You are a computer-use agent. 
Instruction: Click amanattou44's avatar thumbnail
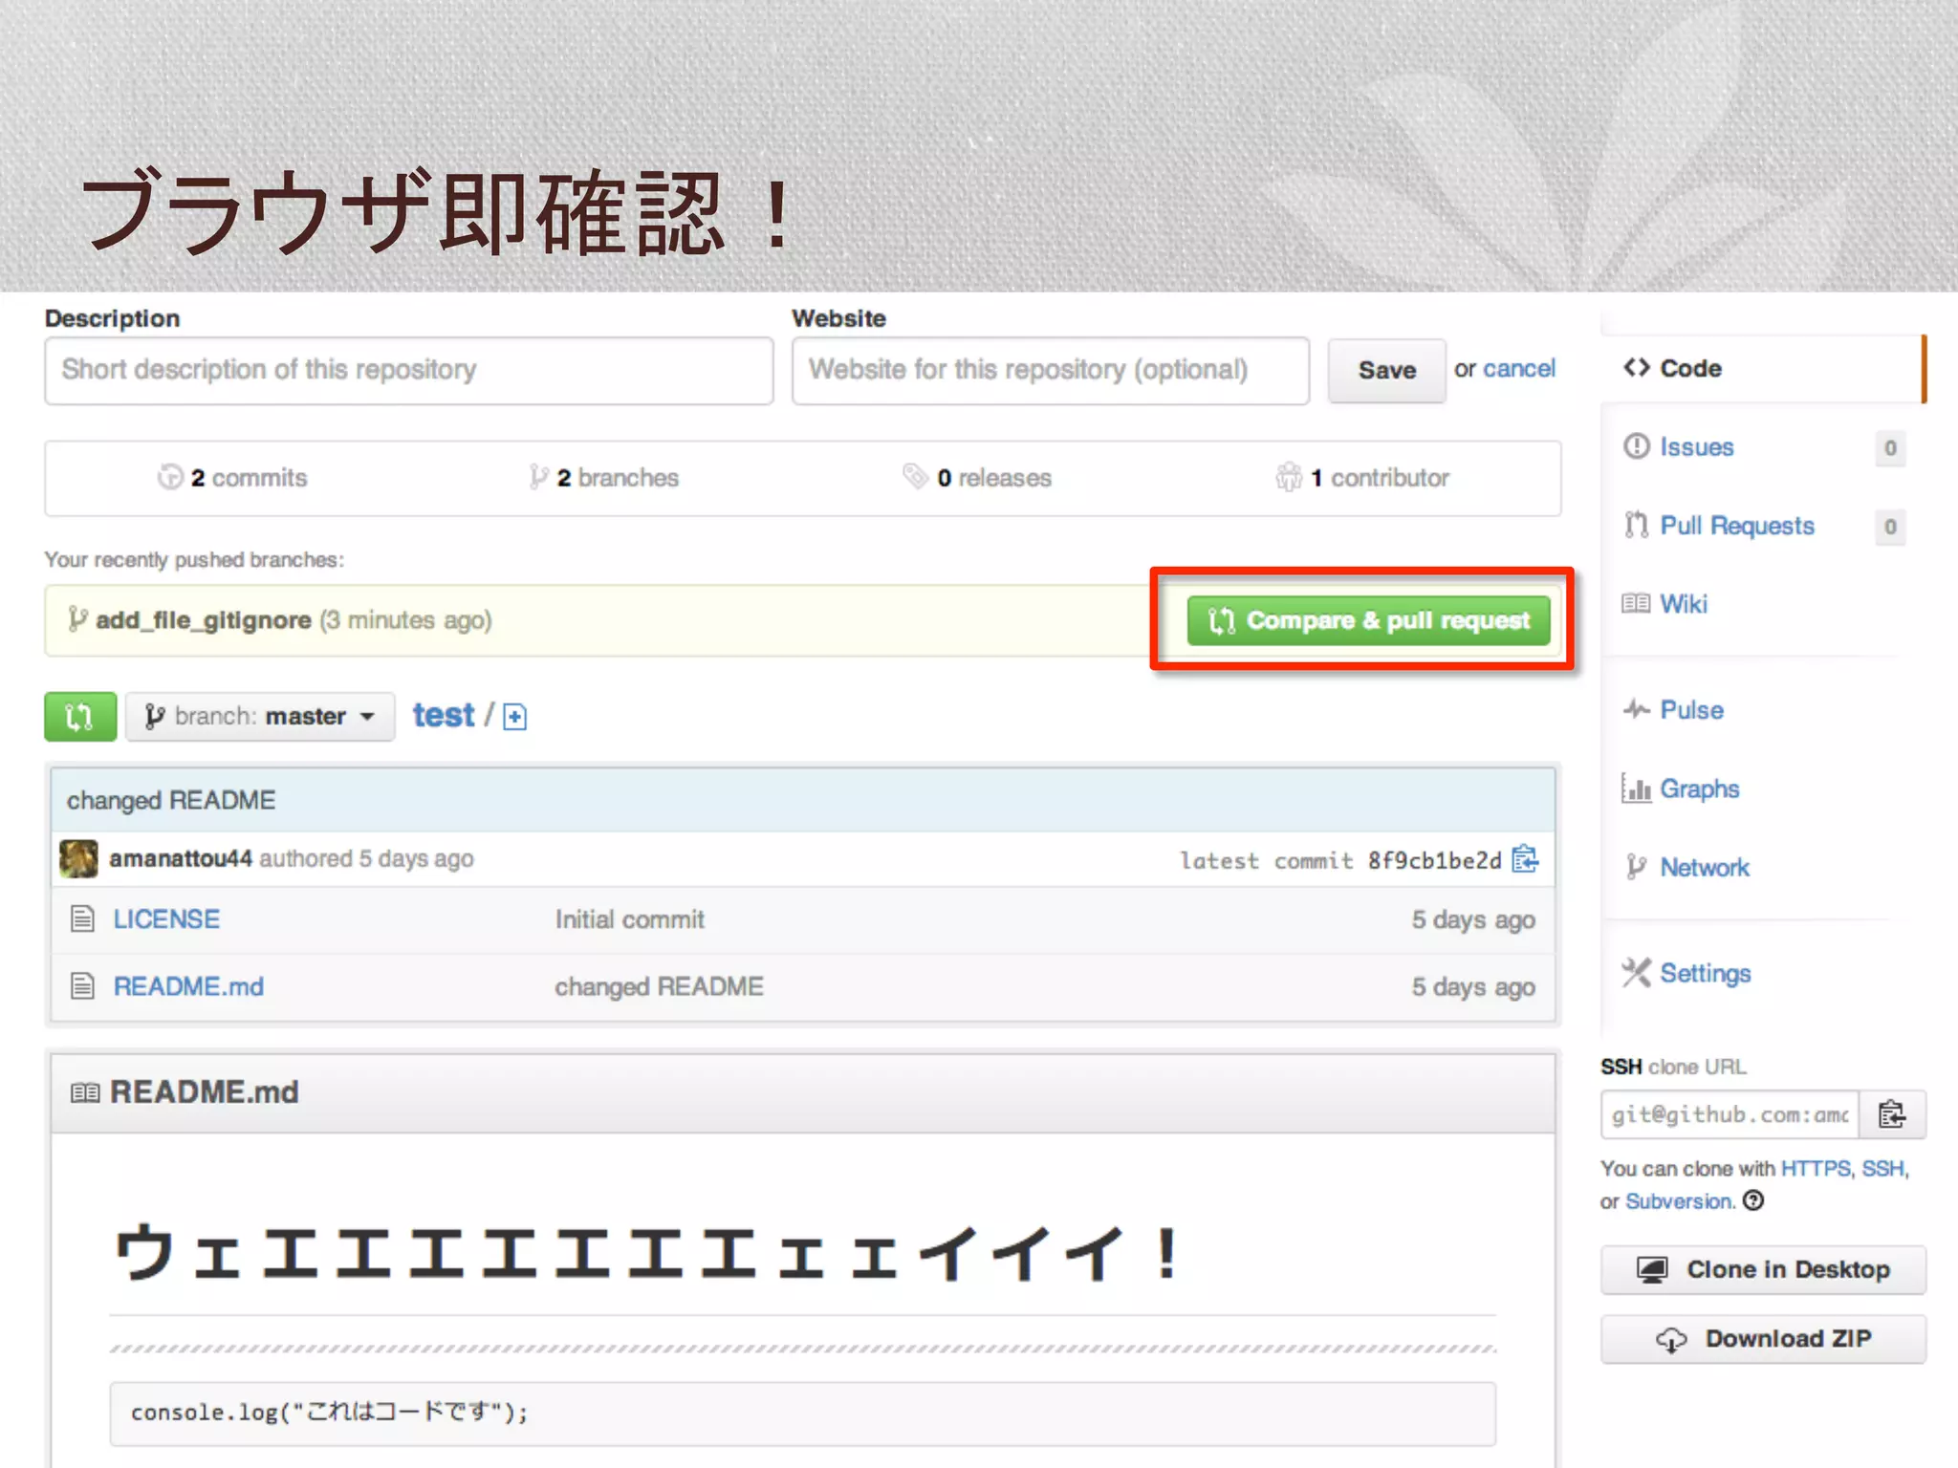pos(78,858)
